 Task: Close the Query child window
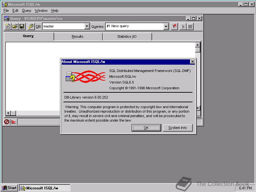199,19
